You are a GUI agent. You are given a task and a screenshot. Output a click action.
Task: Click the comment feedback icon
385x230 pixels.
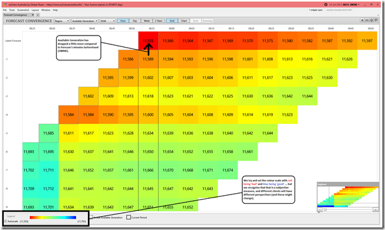point(376,20)
